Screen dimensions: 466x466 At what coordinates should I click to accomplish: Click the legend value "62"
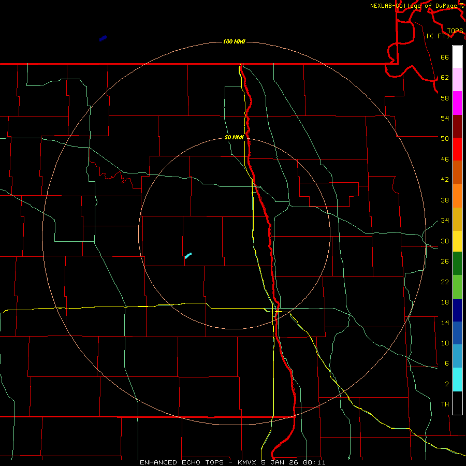click(445, 78)
